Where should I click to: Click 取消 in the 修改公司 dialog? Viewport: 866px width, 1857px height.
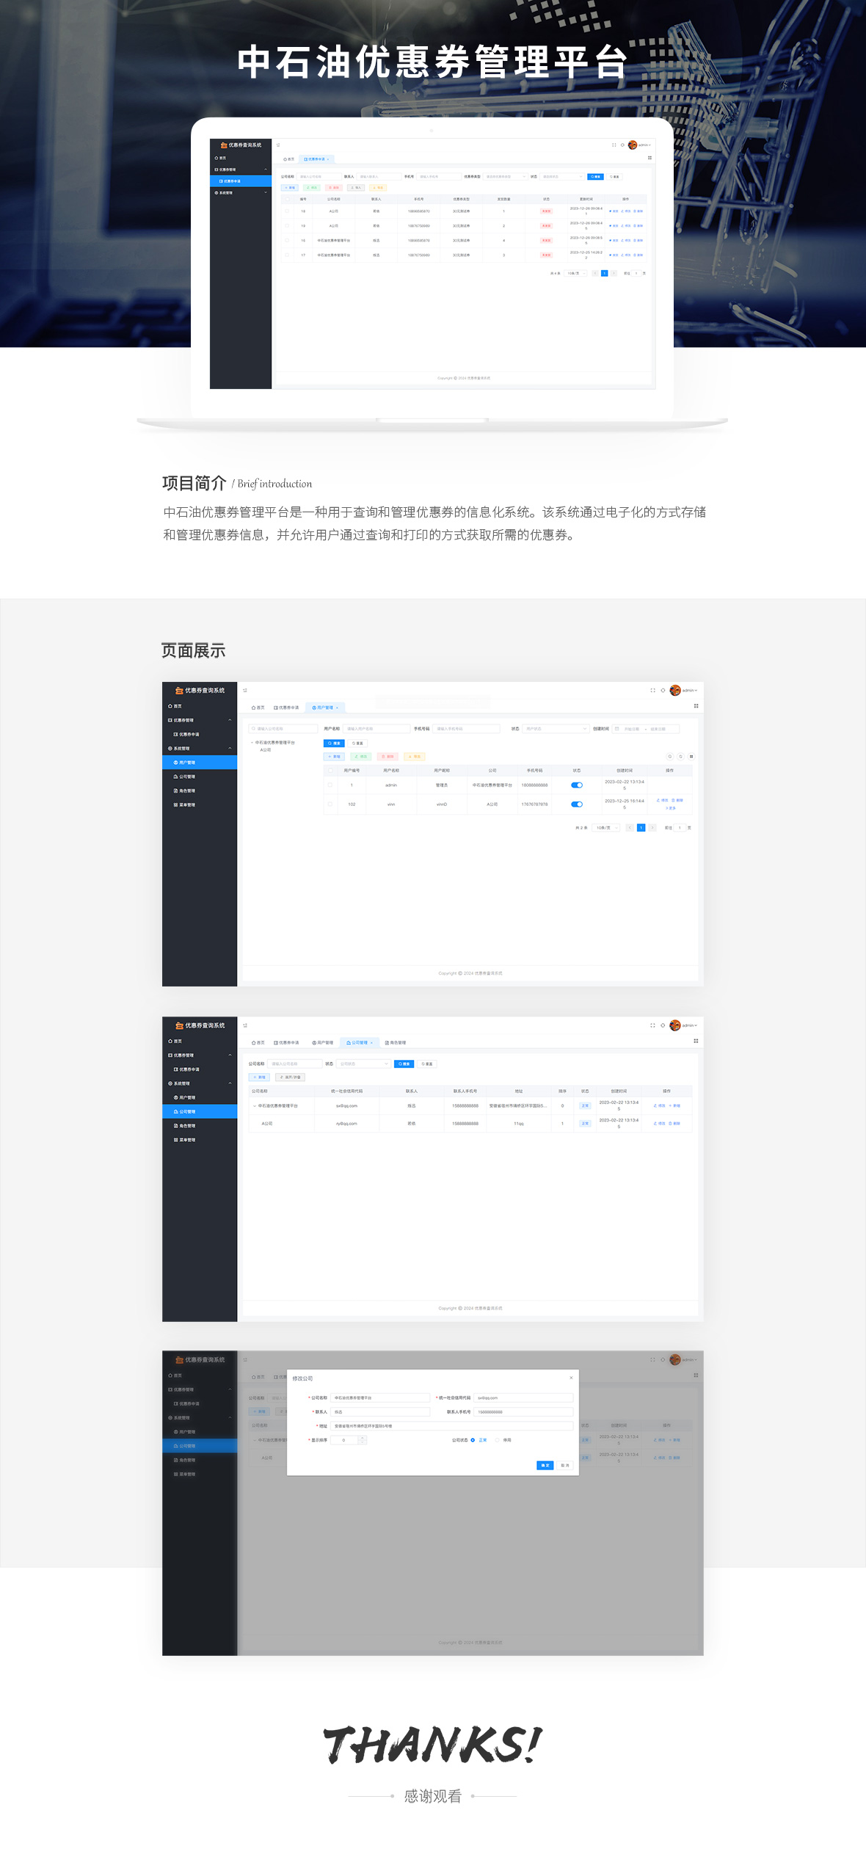[x=565, y=1465]
